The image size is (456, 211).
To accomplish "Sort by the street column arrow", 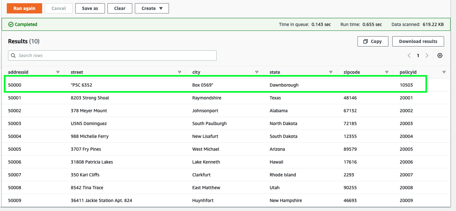I will tap(180, 72).
